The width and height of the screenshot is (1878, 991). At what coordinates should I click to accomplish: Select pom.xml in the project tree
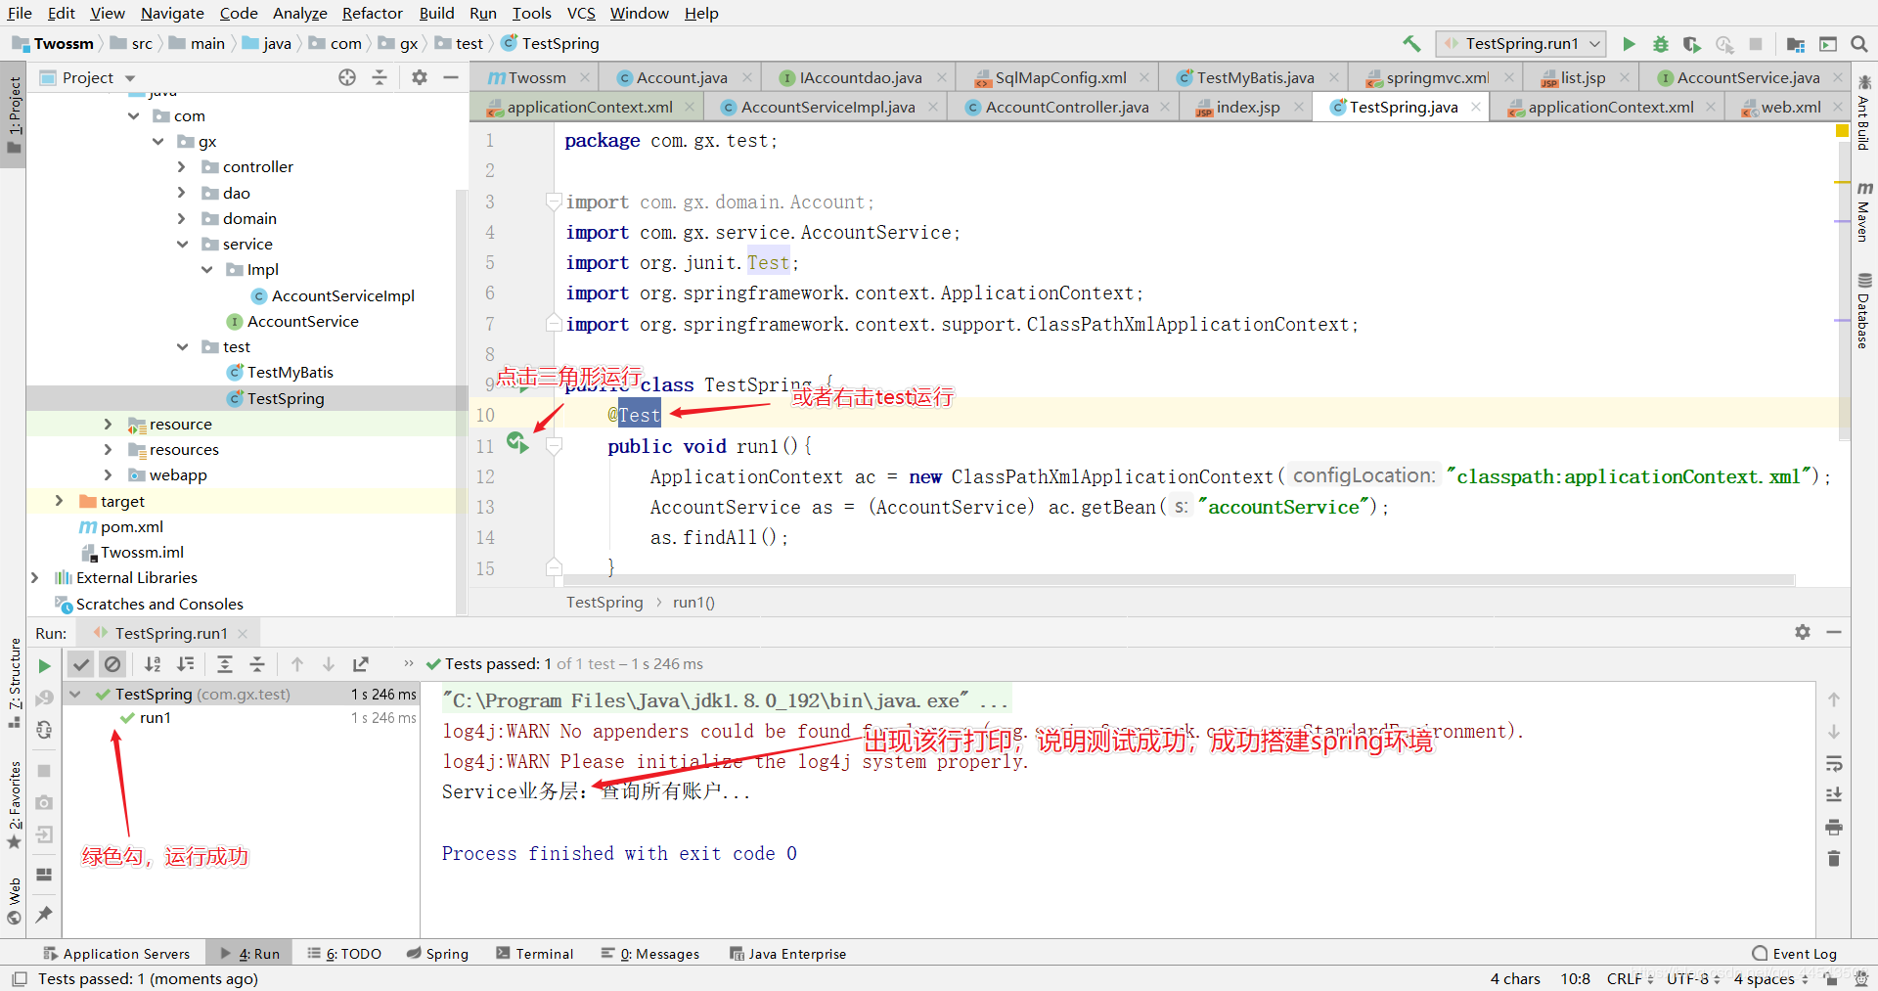[132, 526]
